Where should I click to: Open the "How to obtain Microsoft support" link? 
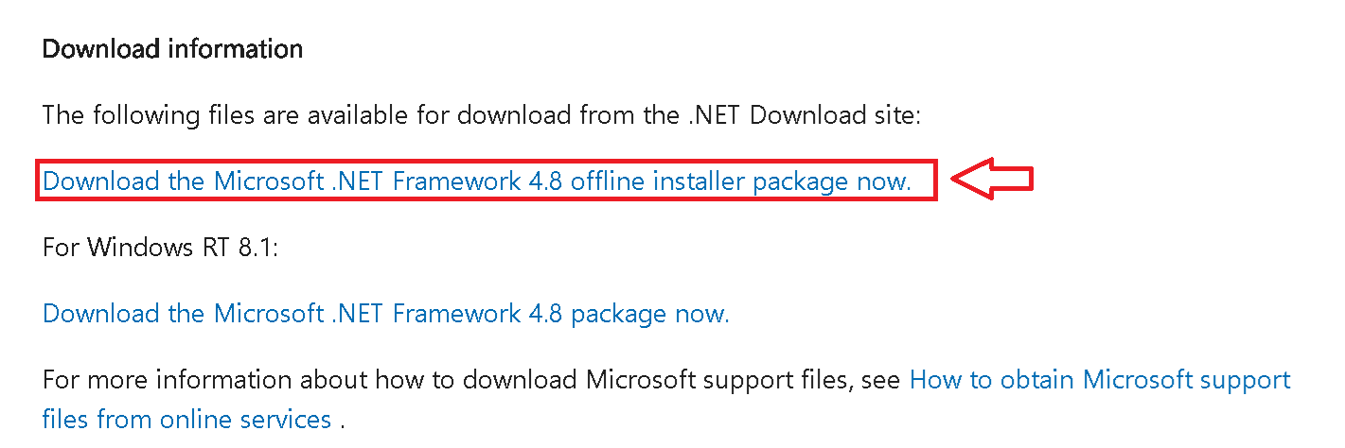[x=1099, y=380]
